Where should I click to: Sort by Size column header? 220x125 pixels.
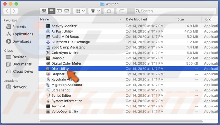coord(180,19)
